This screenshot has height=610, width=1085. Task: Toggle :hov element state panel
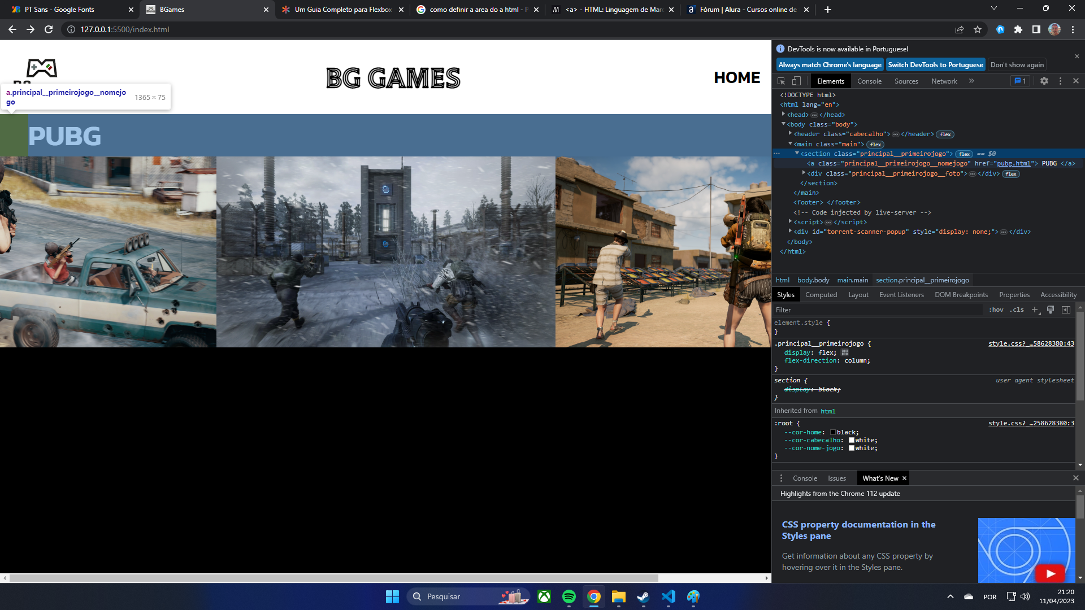pos(996,310)
